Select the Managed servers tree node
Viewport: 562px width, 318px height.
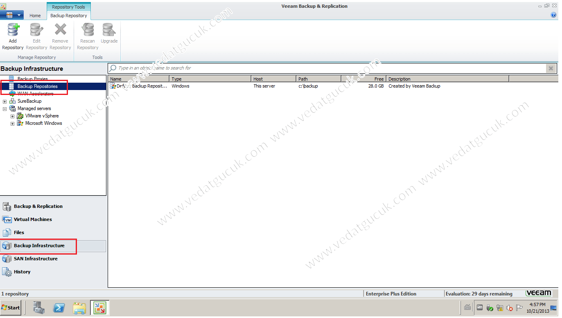(34, 108)
